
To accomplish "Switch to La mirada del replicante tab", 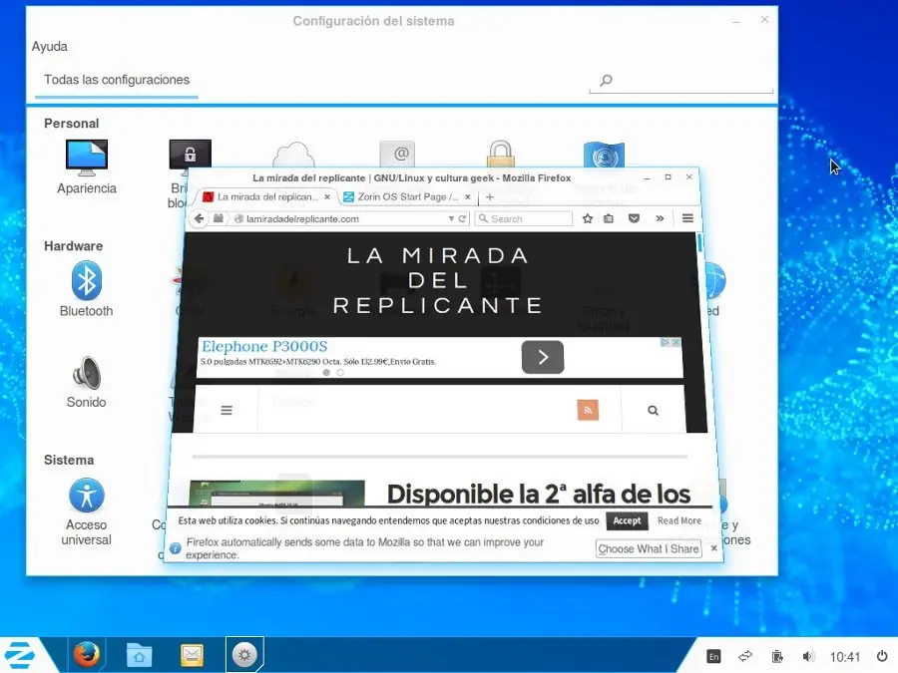I will coord(266,196).
